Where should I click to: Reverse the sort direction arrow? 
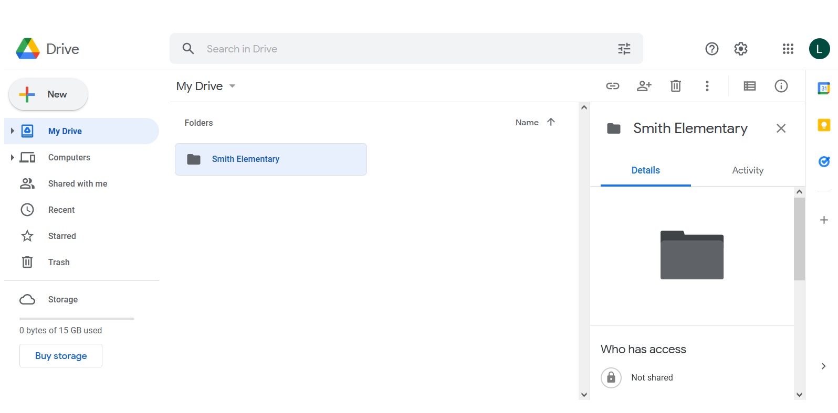point(551,122)
